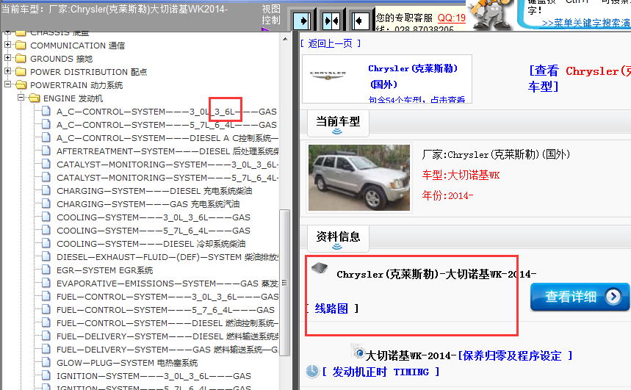Open EGR-SYSTEM EGR系统 entry
The height and width of the screenshot is (390, 631).
point(104,270)
